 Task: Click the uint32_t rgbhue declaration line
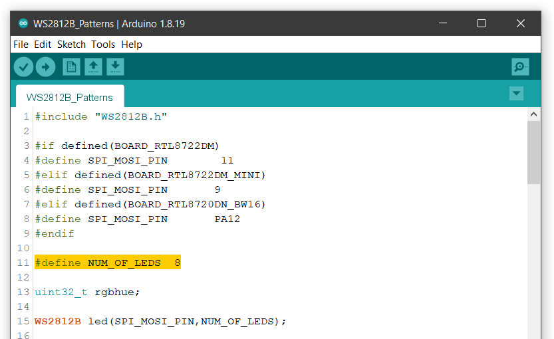(87, 292)
